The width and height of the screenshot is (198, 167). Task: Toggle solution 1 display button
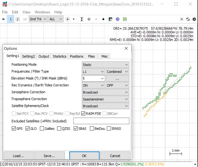click(10, 19)
